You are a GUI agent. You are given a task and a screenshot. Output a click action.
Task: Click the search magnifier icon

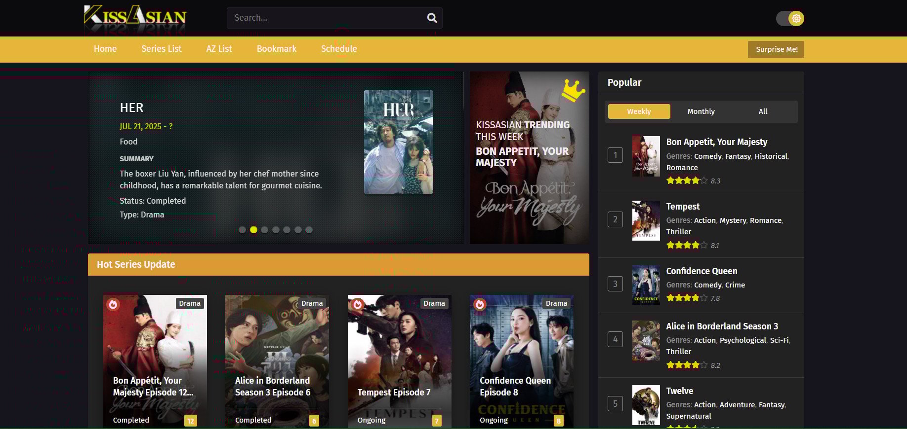(432, 18)
